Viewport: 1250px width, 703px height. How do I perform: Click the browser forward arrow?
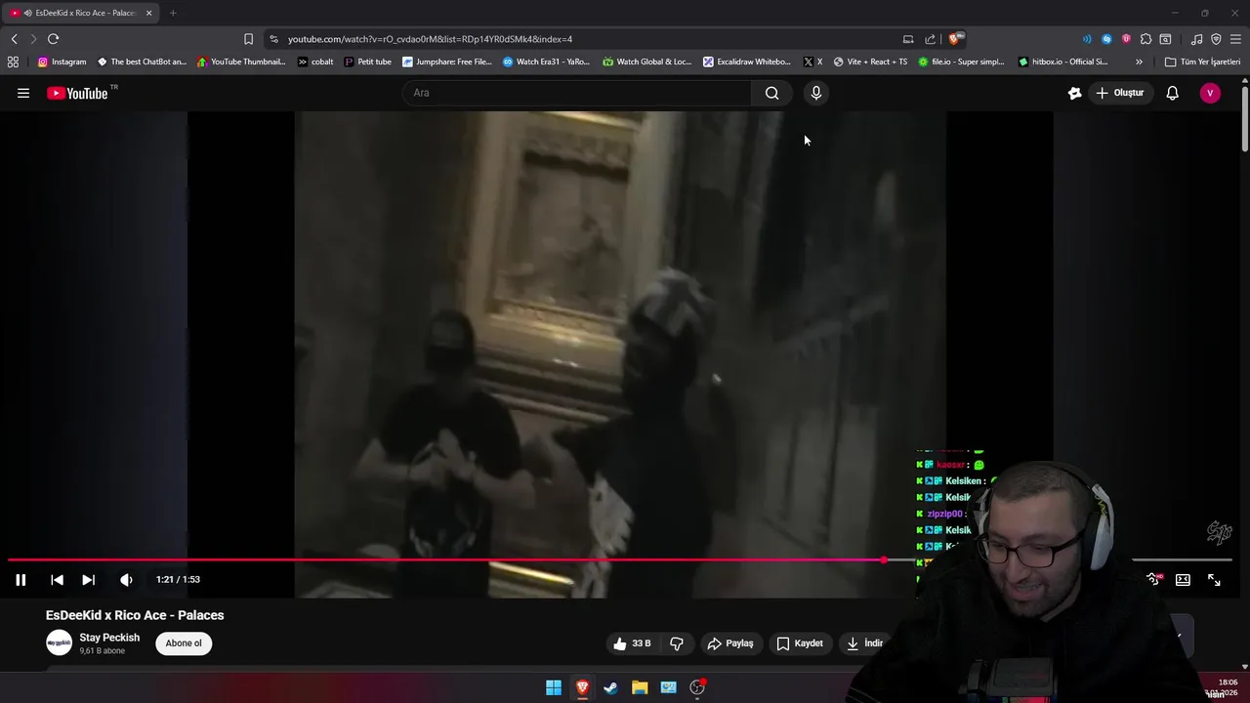point(33,39)
